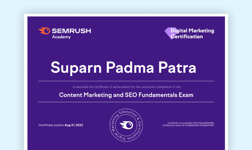
Task: Click the Semrush fireball logo icon
Action: pos(44,31)
